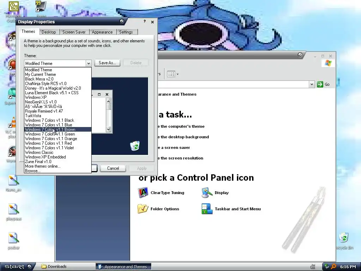The image size is (361, 271).
Task: Choose Disney - It's a Magical World v2.0
Action: (58, 88)
